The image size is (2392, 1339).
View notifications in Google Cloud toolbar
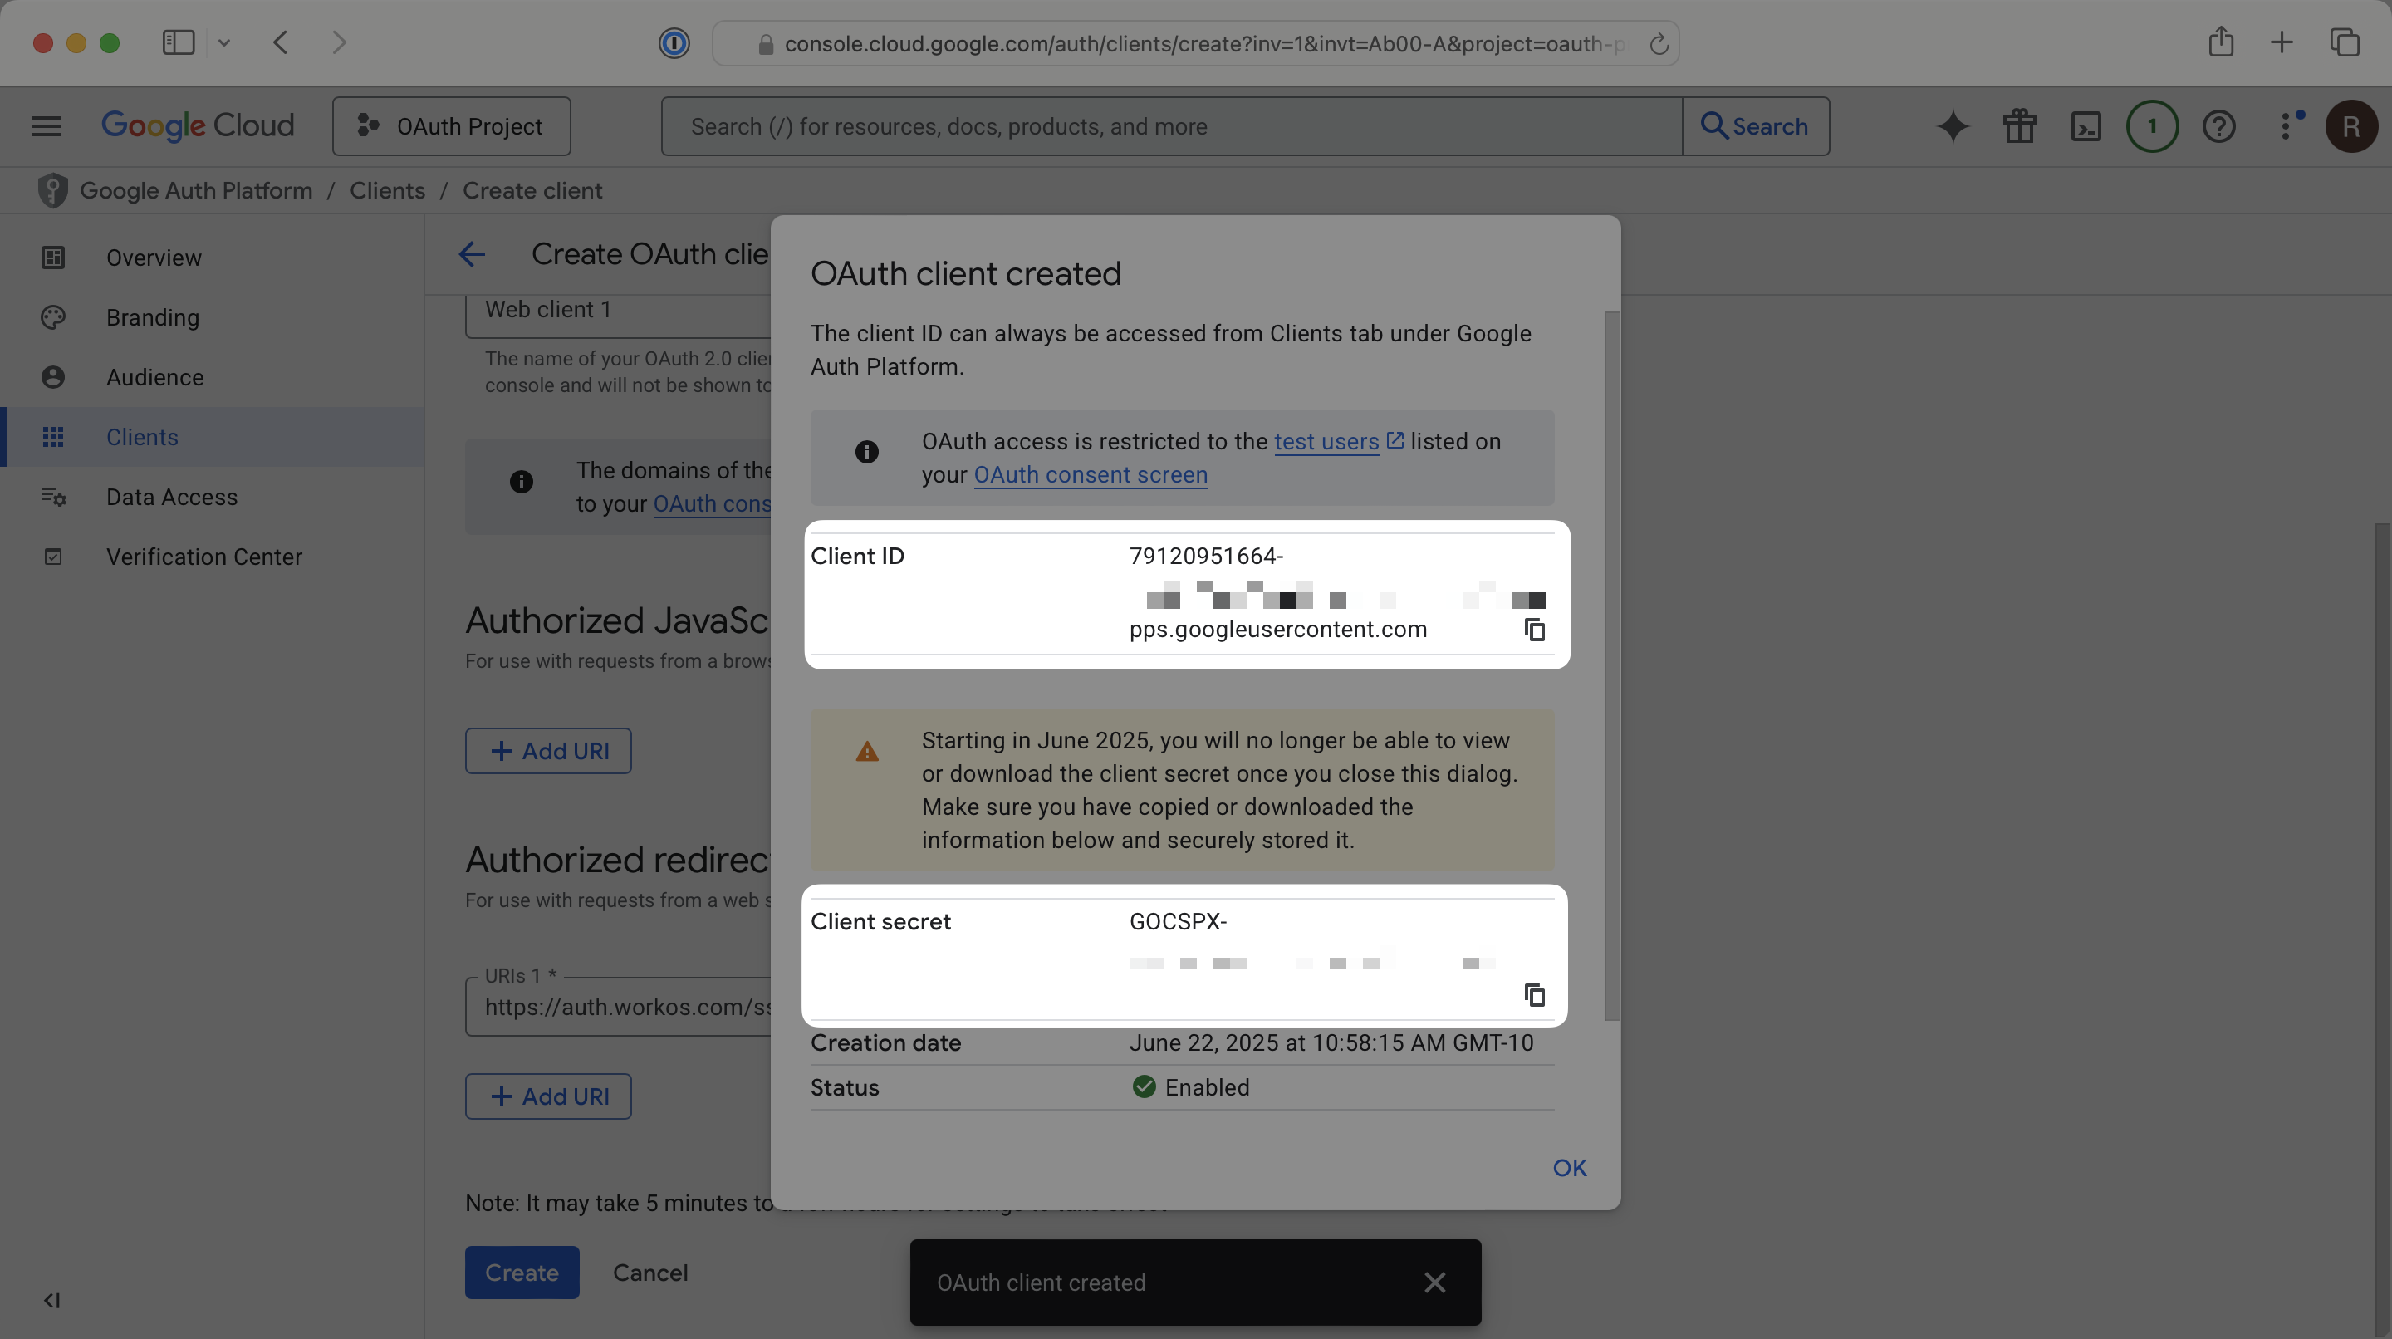click(x=2153, y=126)
